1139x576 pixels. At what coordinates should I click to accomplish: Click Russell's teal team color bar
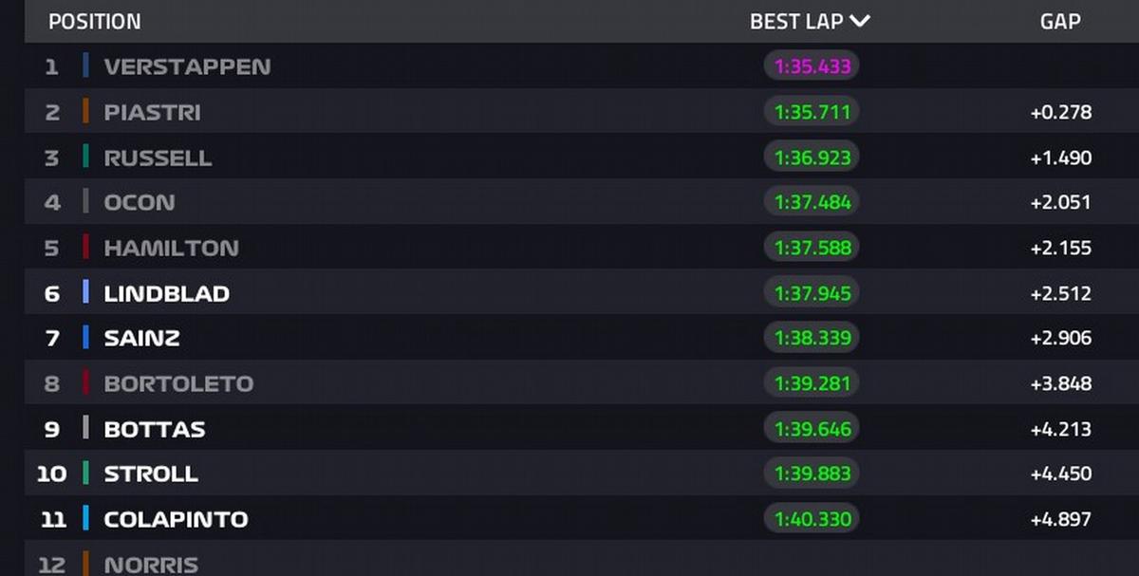pos(85,158)
